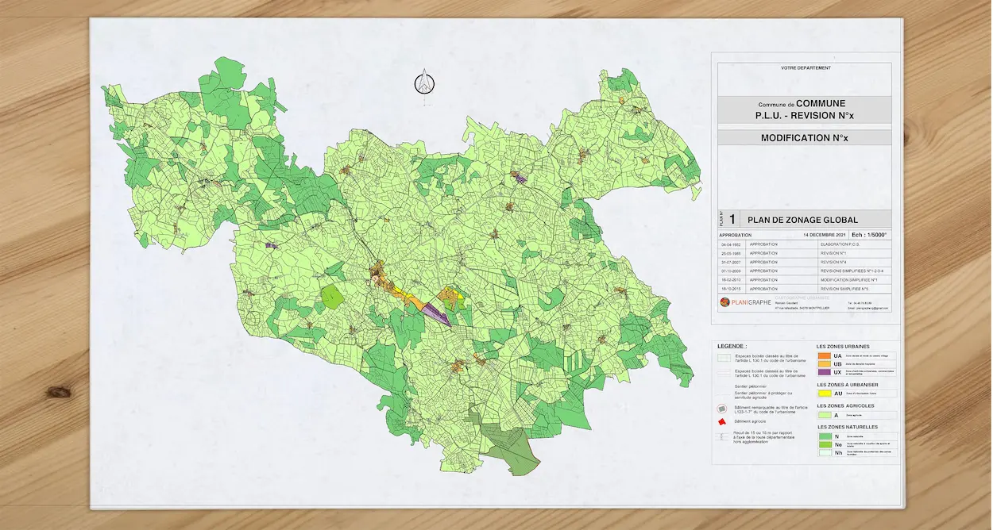The height and width of the screenshot is (530, 993).
Task: Click the north arrow compass symbol
Action: point(425,83)
